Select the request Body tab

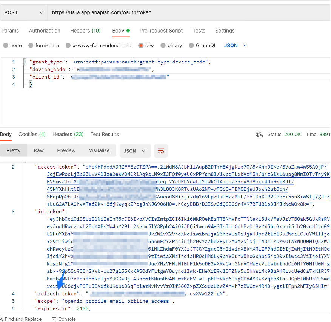[121, 31]
